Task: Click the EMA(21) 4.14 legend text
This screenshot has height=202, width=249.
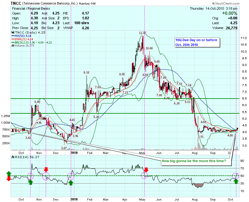Action: point(24,39)
